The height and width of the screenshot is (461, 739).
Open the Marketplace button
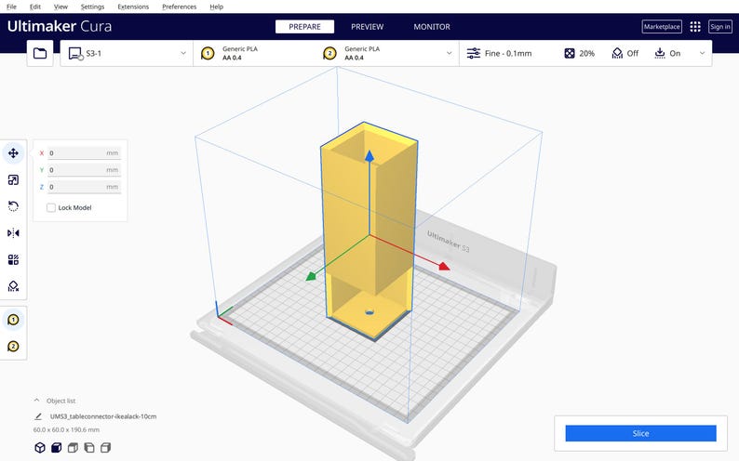[x=662, y=26]
